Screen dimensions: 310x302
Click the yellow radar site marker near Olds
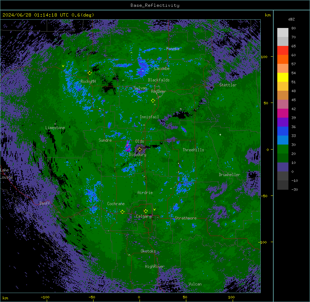(140, 150)
